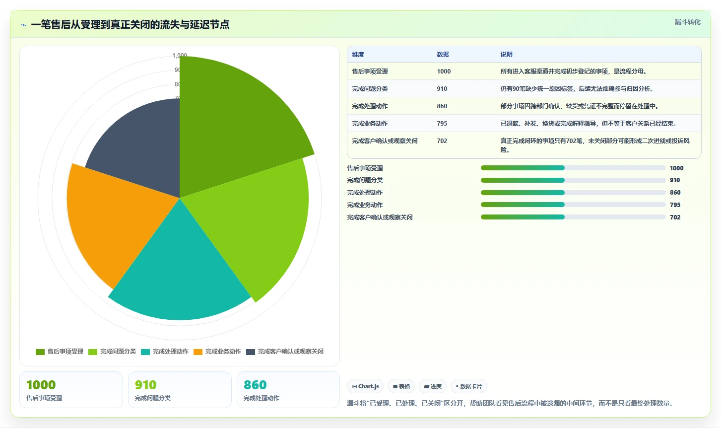Viewport: 721px width, 428px height.
Task: Click the table value 910
Action: pyautogui.click(x=442, y=89)
